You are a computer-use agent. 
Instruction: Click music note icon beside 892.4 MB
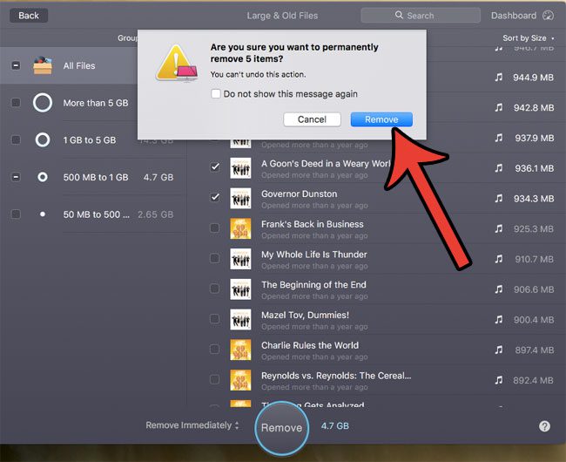498,380
